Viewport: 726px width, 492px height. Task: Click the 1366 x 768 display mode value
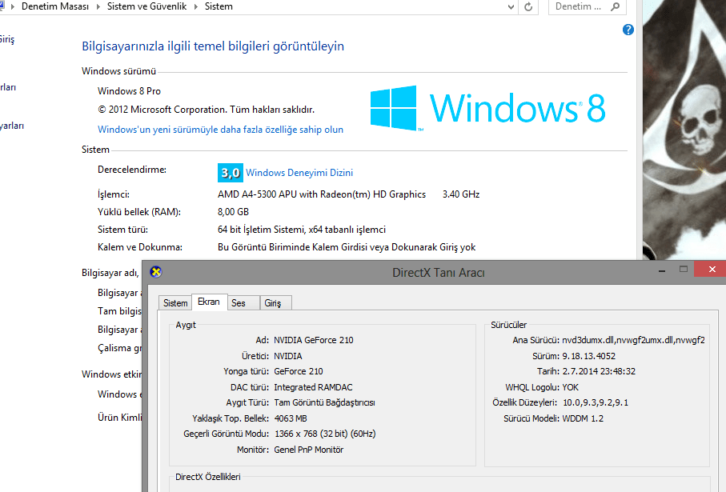325,434
